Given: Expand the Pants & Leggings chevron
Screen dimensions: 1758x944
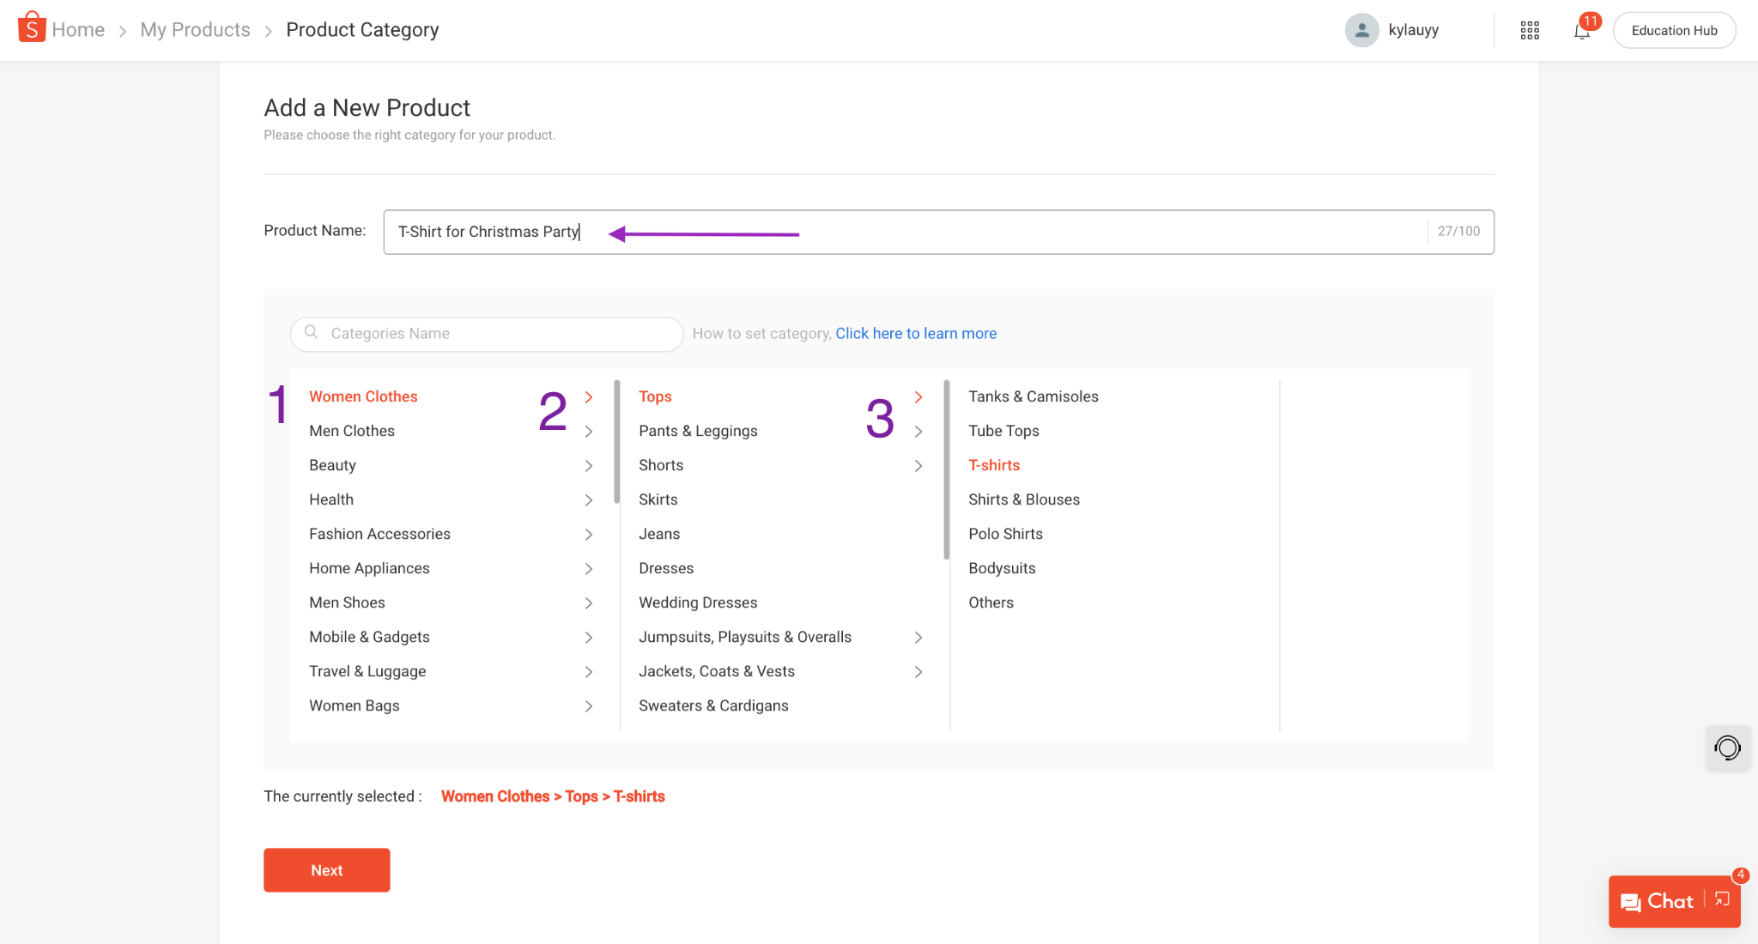Looking at the screenshot, I should 918,431.
